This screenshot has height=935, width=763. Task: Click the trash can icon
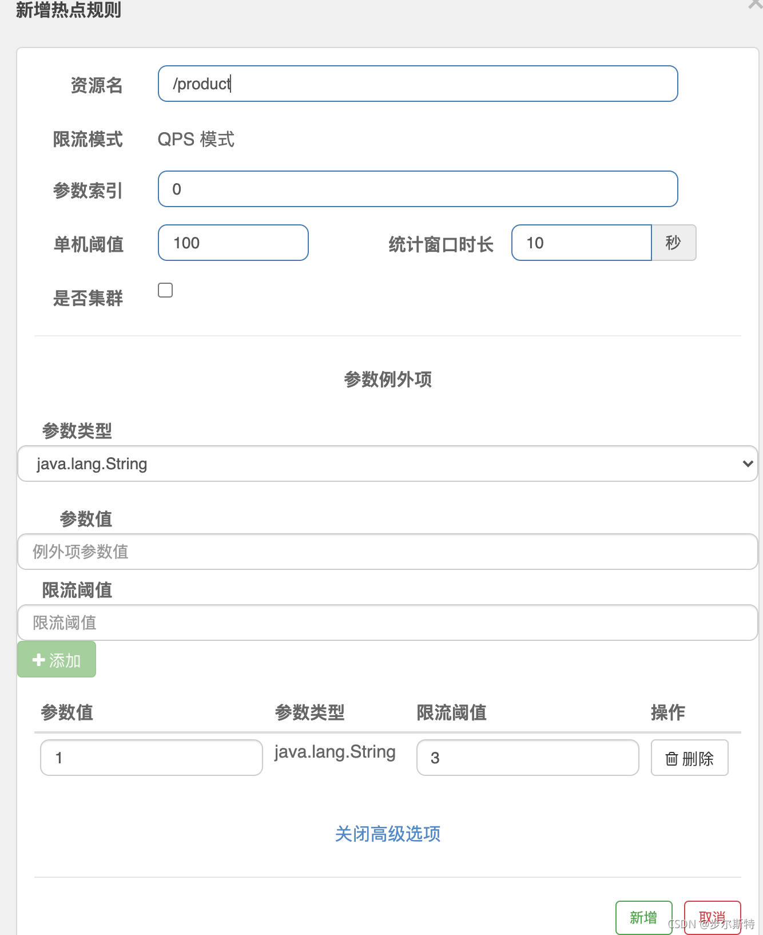point(671,759)
